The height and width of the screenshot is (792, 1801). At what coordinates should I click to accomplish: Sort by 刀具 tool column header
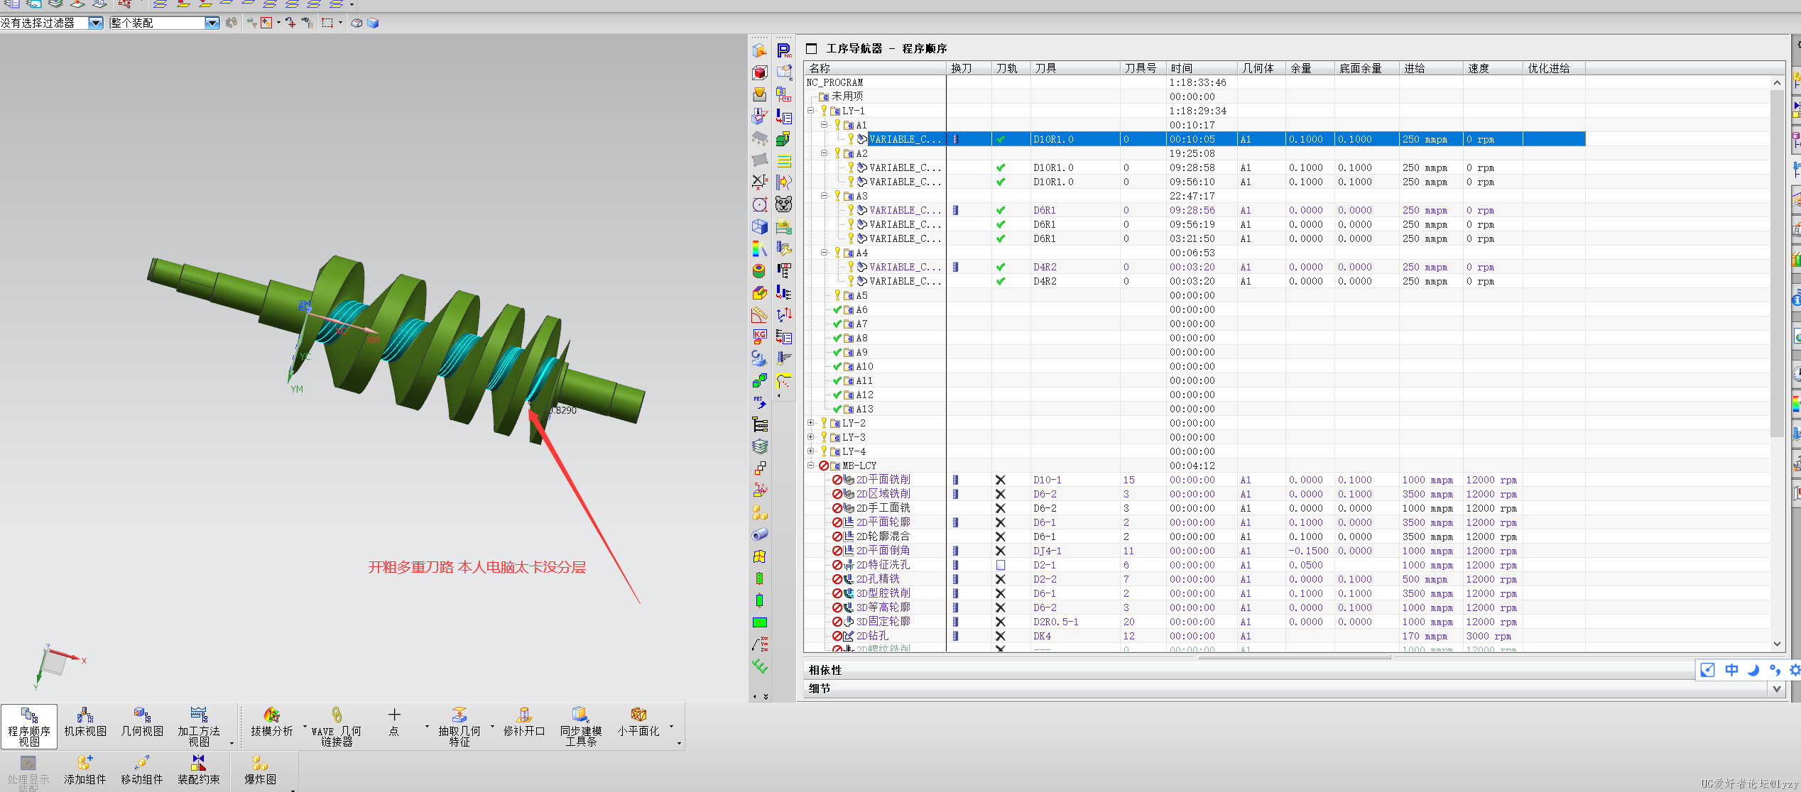click(x=1075, y=68)
